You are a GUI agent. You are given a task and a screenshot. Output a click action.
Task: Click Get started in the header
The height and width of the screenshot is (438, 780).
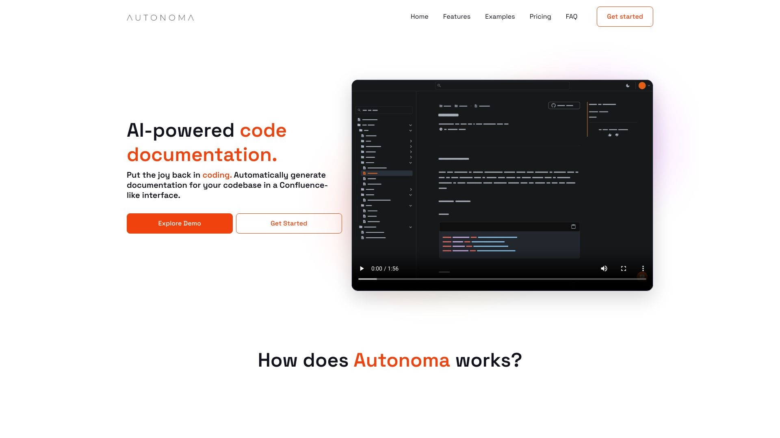pyautogui.click(x=624, y=17)
